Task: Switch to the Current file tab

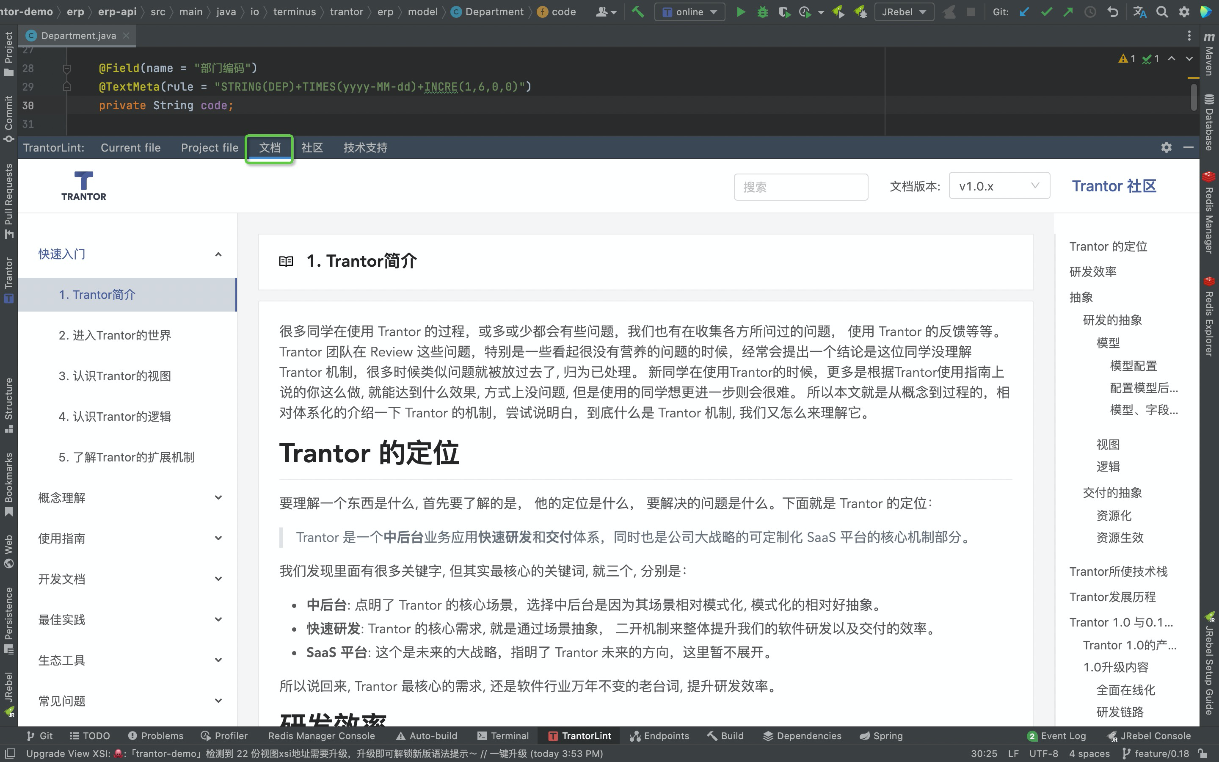Action: 130,148
